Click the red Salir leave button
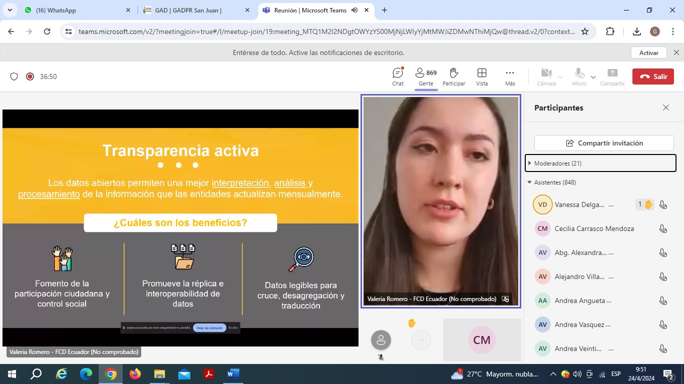 click(653, 76)
